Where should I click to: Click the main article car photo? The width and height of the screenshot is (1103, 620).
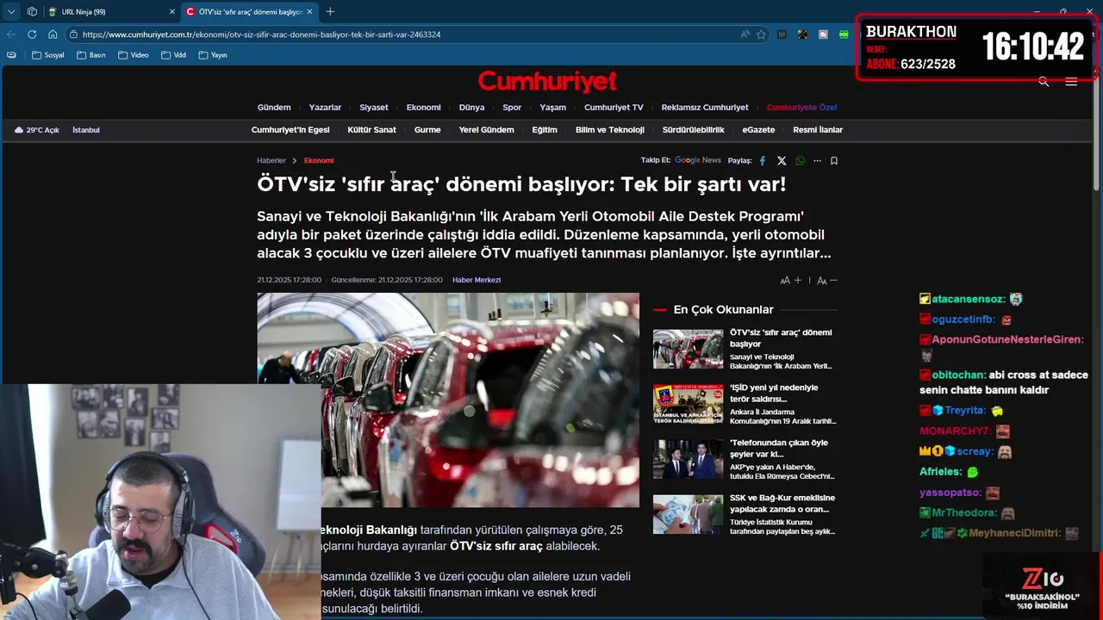pos(448,400)
